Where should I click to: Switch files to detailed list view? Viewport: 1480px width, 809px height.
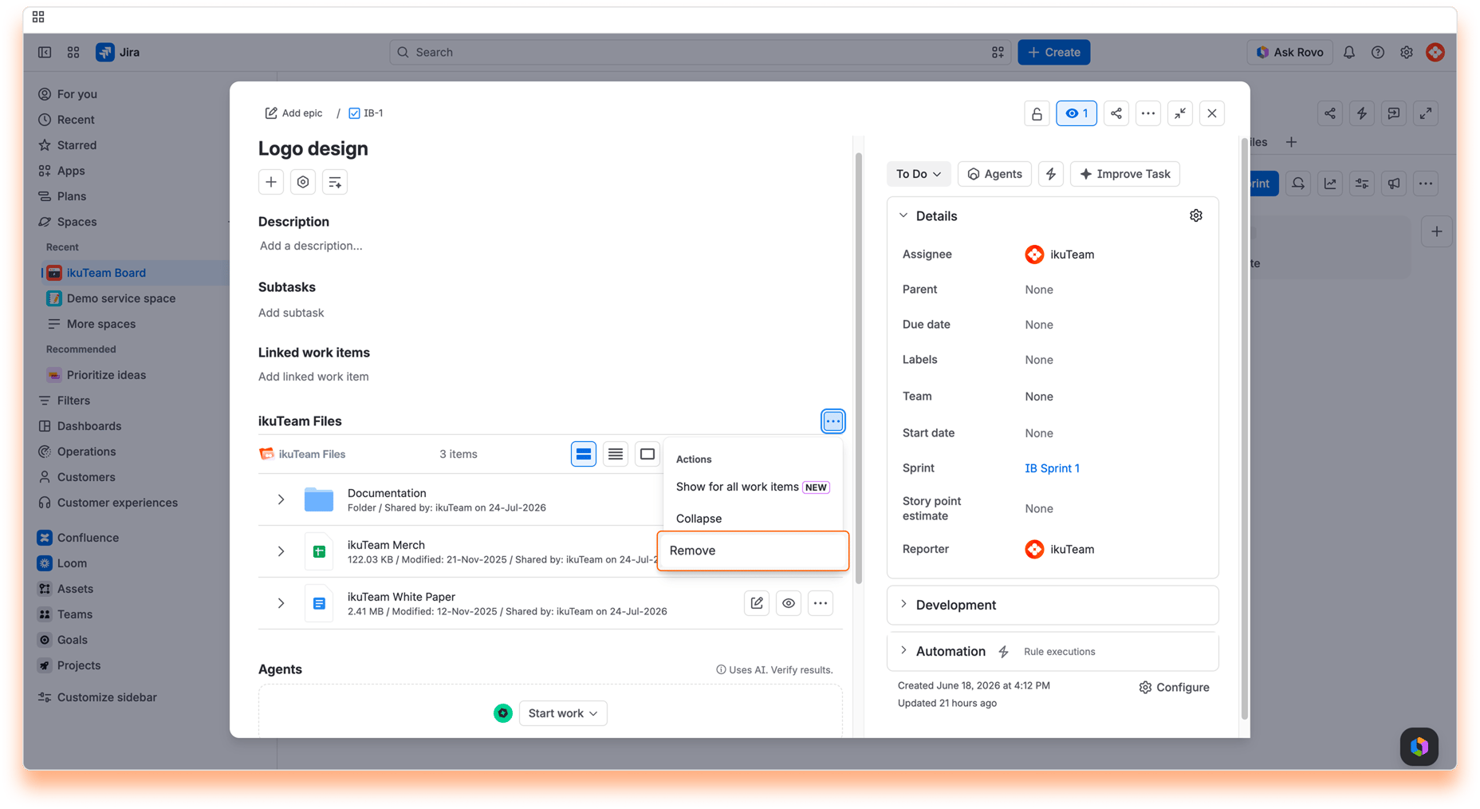click(583, 454)
